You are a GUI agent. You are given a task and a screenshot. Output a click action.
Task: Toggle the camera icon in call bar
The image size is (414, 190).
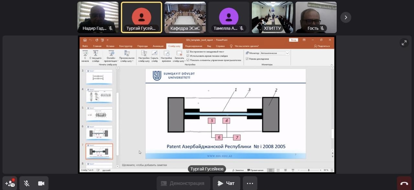41,183
